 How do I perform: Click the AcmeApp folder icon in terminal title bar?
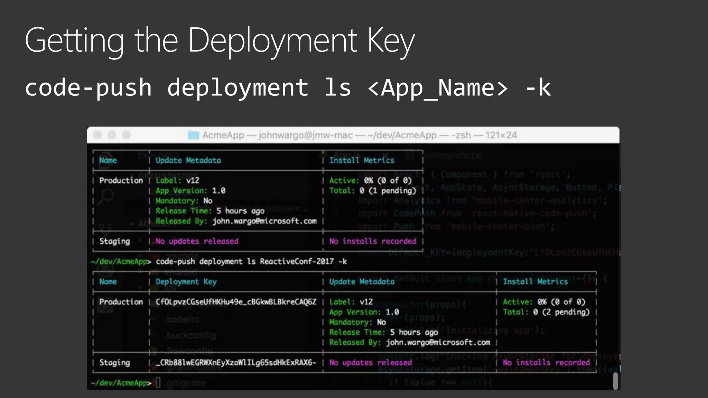tap(193, 135)
